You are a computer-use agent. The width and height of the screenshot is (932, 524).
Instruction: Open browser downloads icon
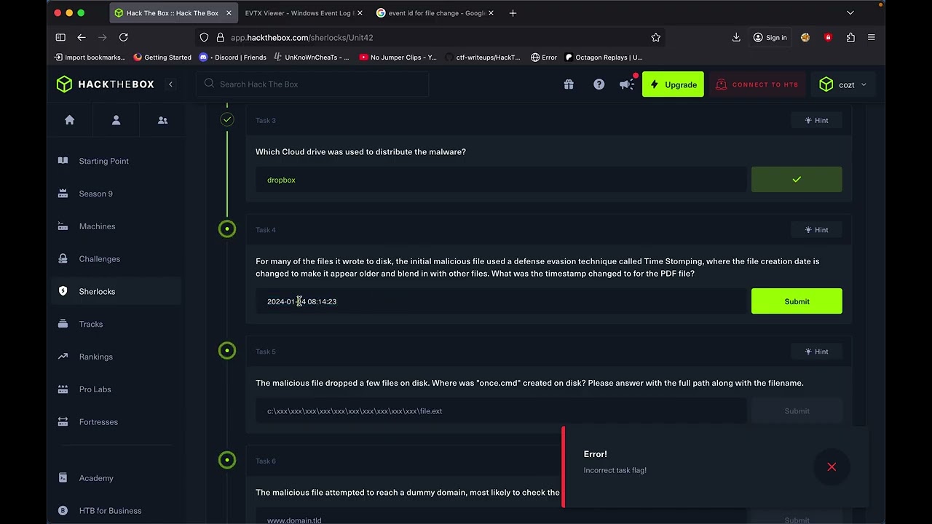(736, 37)
